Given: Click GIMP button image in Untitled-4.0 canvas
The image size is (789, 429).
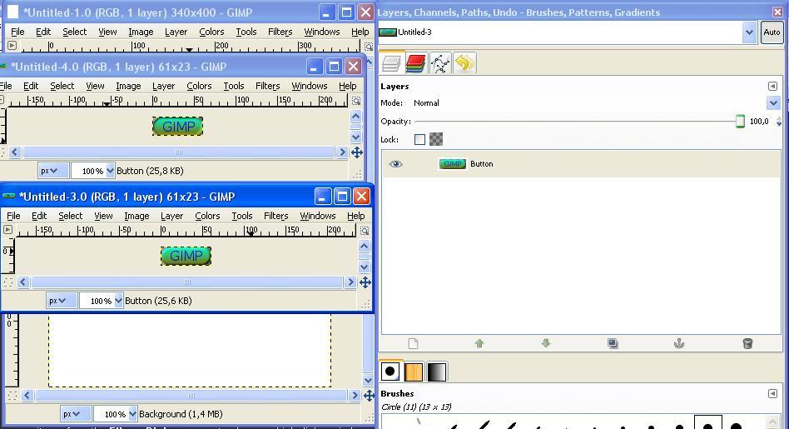Looking at the screenshot, I should pos(177,127).
